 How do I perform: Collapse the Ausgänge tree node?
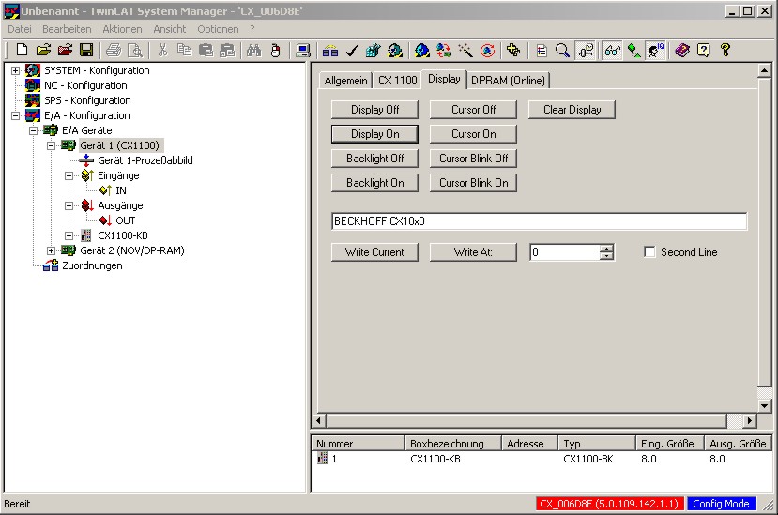coord(69,205)
